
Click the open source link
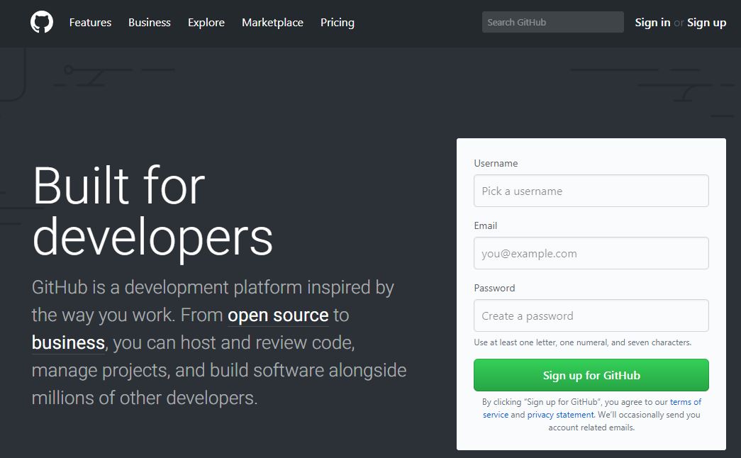277,315
